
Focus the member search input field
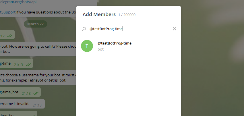point(129,29)
